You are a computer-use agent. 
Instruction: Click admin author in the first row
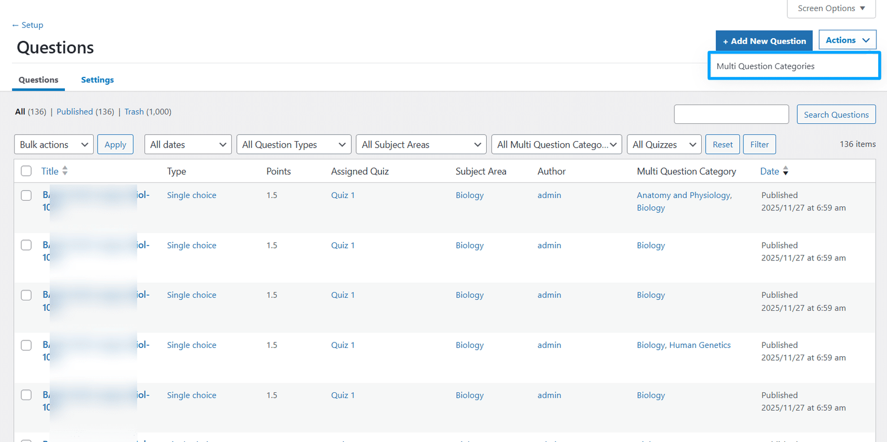click(x=549, y=195)
